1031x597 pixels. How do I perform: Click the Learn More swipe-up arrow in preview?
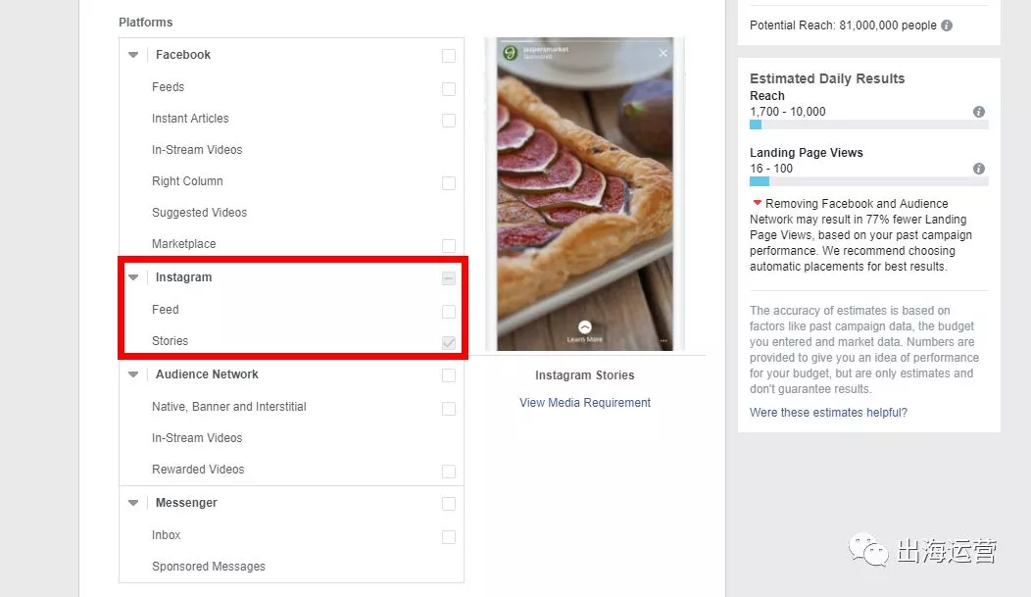coord(585,327)
